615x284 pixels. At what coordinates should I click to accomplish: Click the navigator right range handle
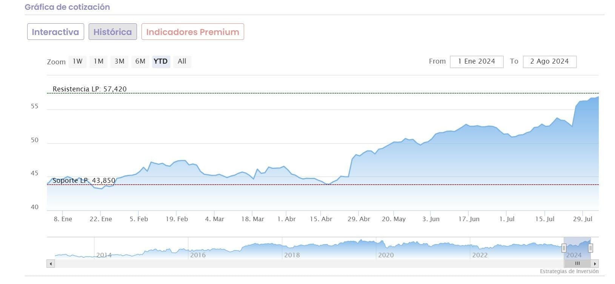click(x=590, y=248)
